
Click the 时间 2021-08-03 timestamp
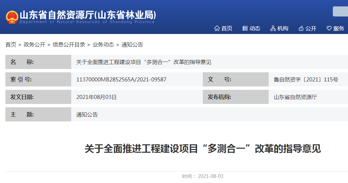[203, 176]
